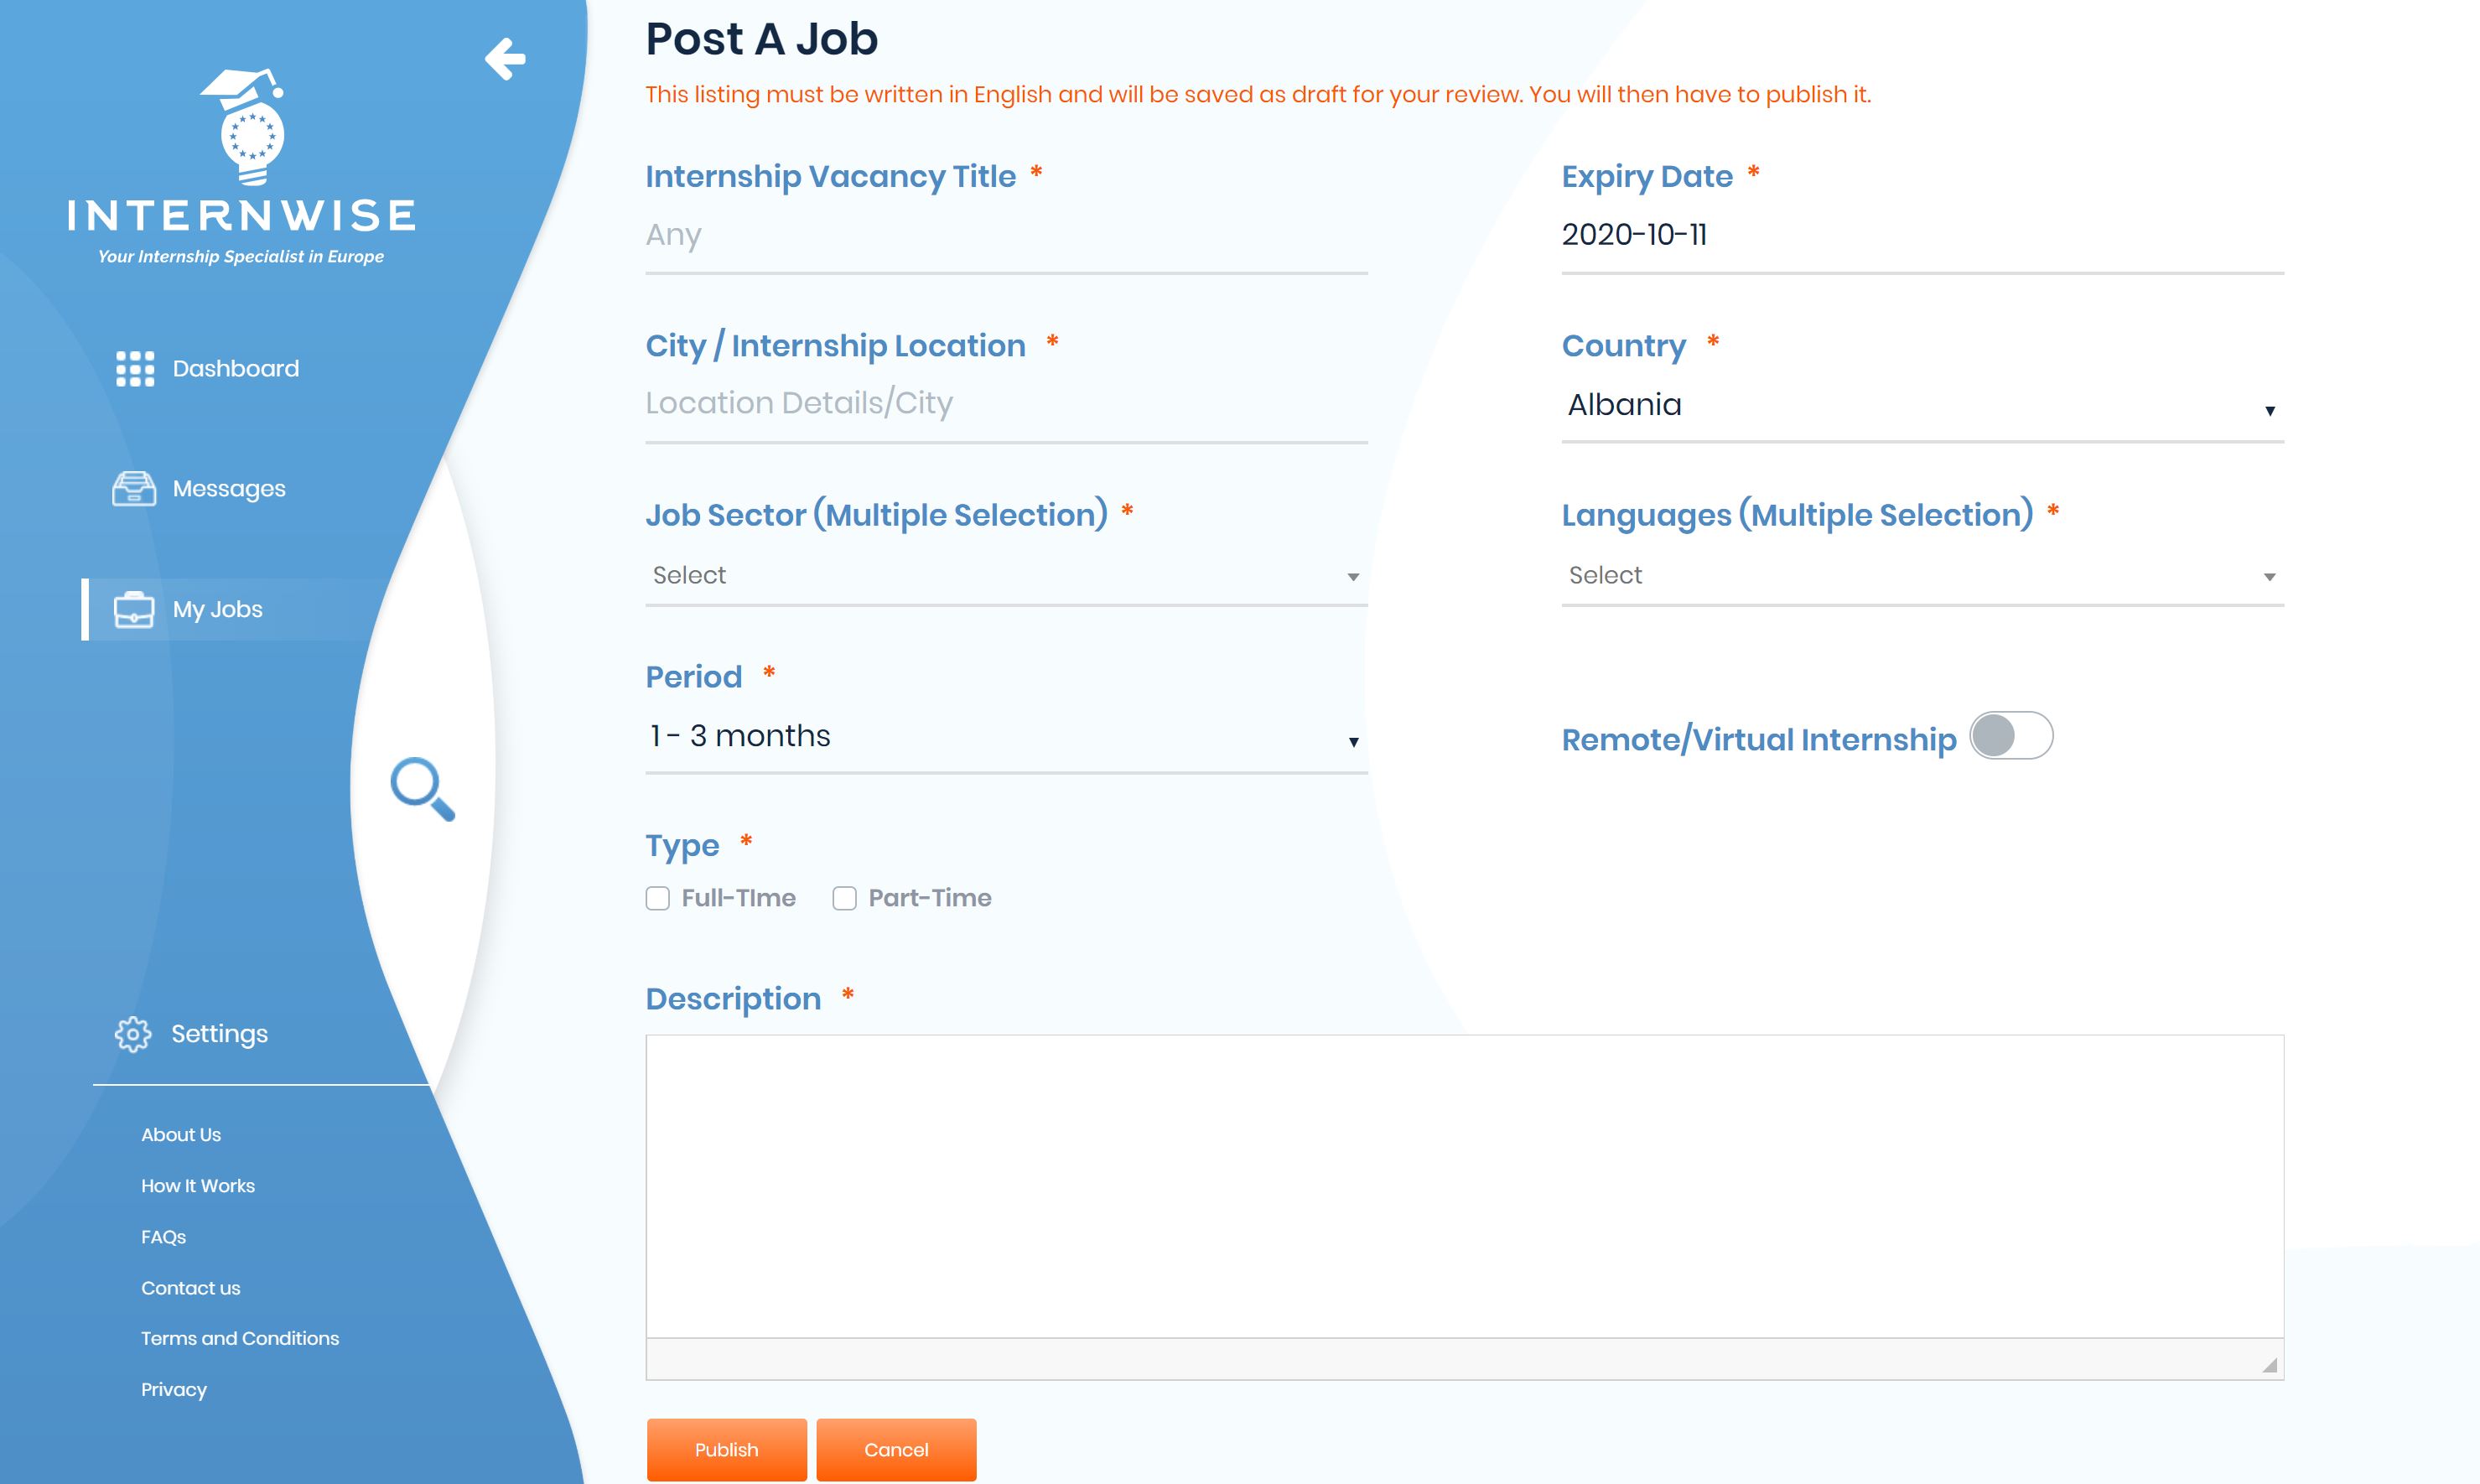The width and height of the screenshot is (2480, 1484).
Task: Click the Publish button
Action: [x=726, y=1449]
